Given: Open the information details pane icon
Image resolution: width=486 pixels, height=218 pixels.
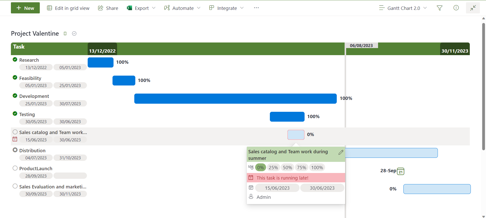Looking at the screenshot, I should (x=456, y=8).
